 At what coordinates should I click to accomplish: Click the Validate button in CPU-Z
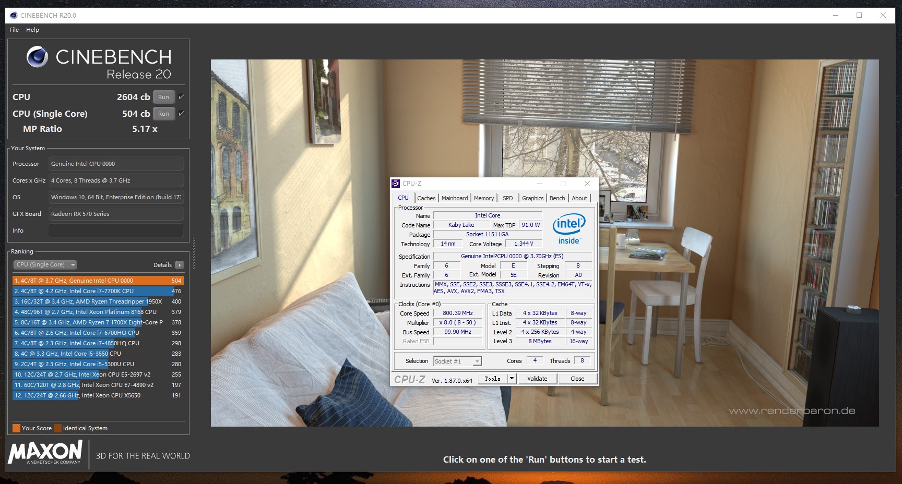pyautogui.click(x=537, y=379)
